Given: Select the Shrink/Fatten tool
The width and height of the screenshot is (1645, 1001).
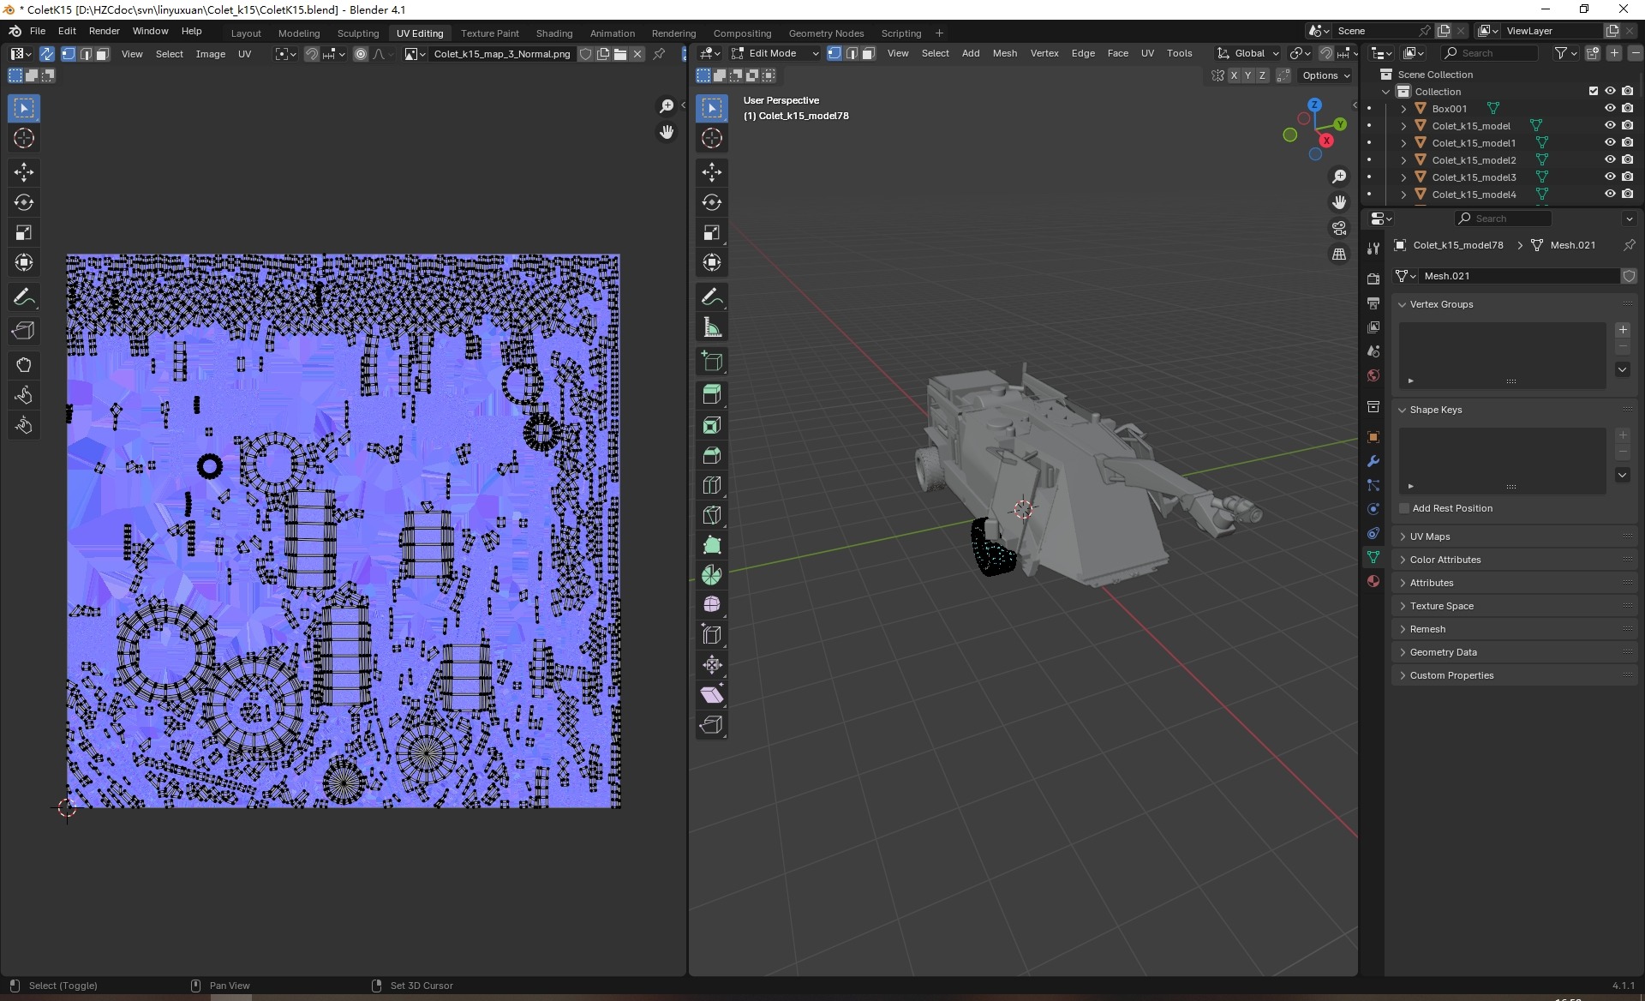Looking at the screenshot, I should pos(711,665).
